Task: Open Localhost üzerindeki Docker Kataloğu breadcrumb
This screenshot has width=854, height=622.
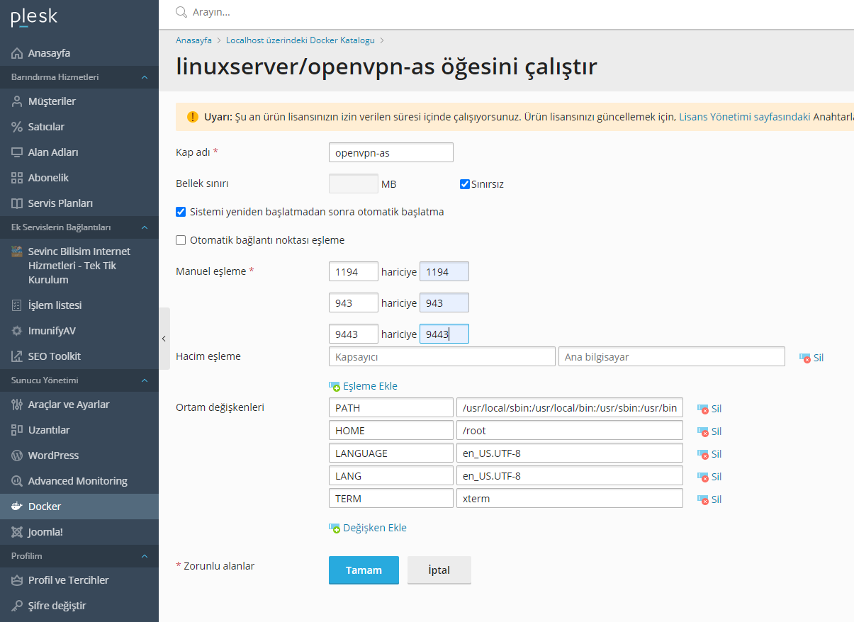Action: point(300,40)
